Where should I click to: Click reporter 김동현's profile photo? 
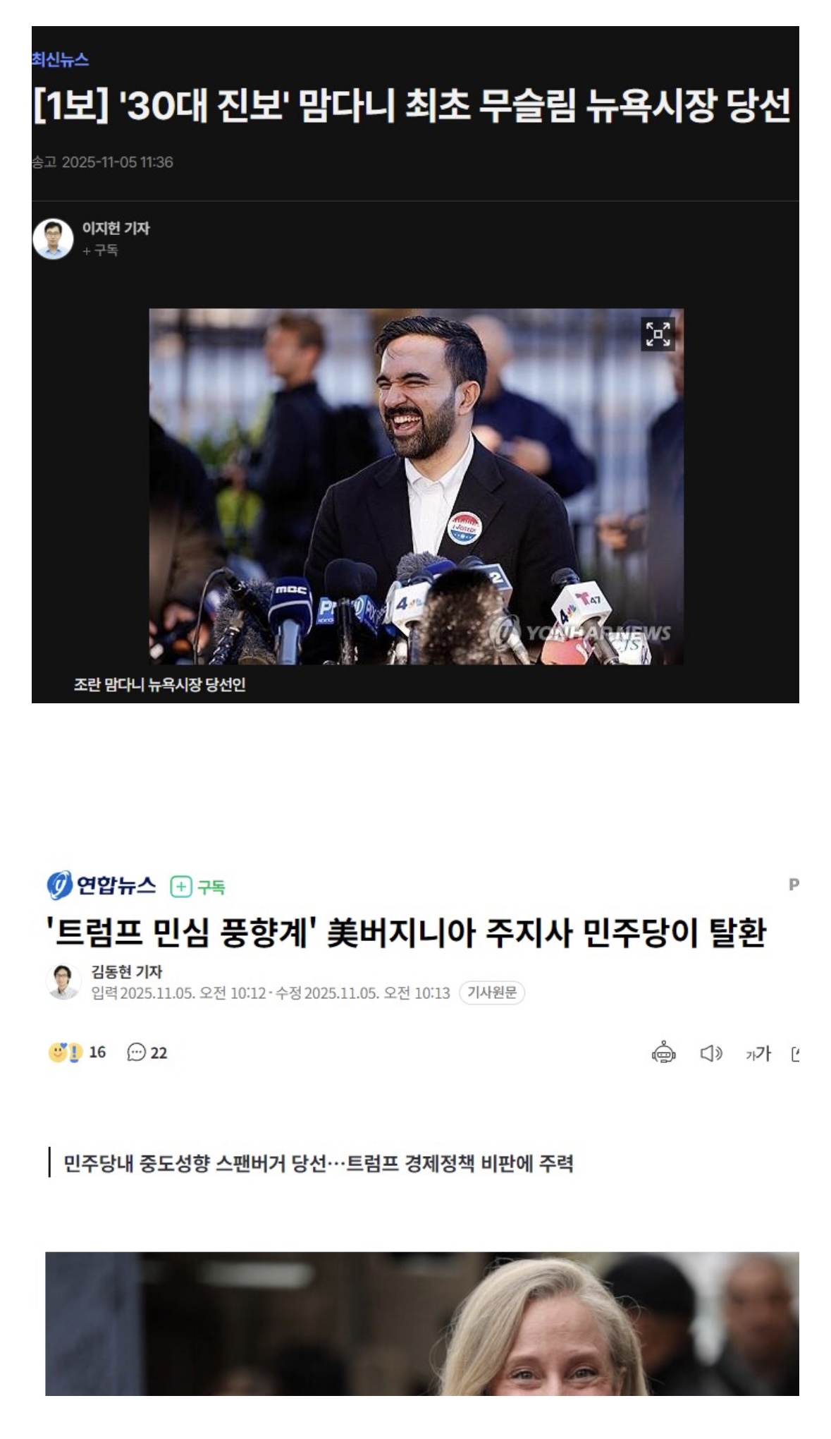(63, 981)
